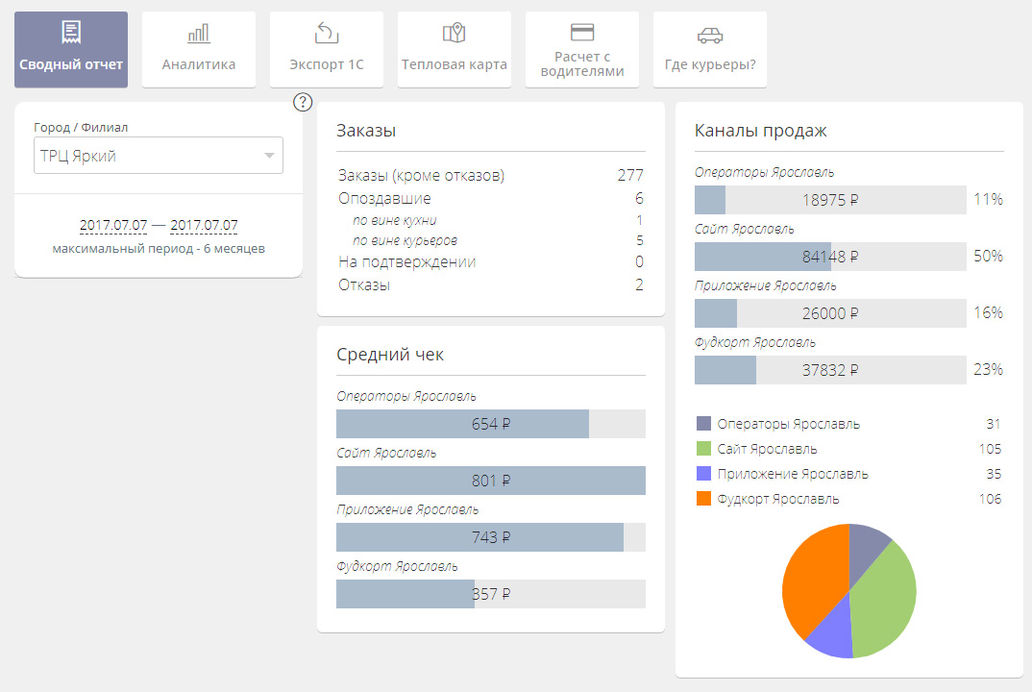This screenshot has width=1032, height=692.
Task: Click the Фудкорт Ярославль legend label
Action: pos(778,499)
